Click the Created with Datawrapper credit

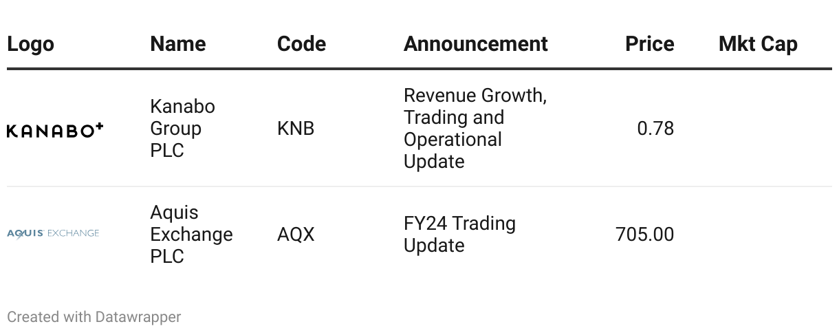94,316
